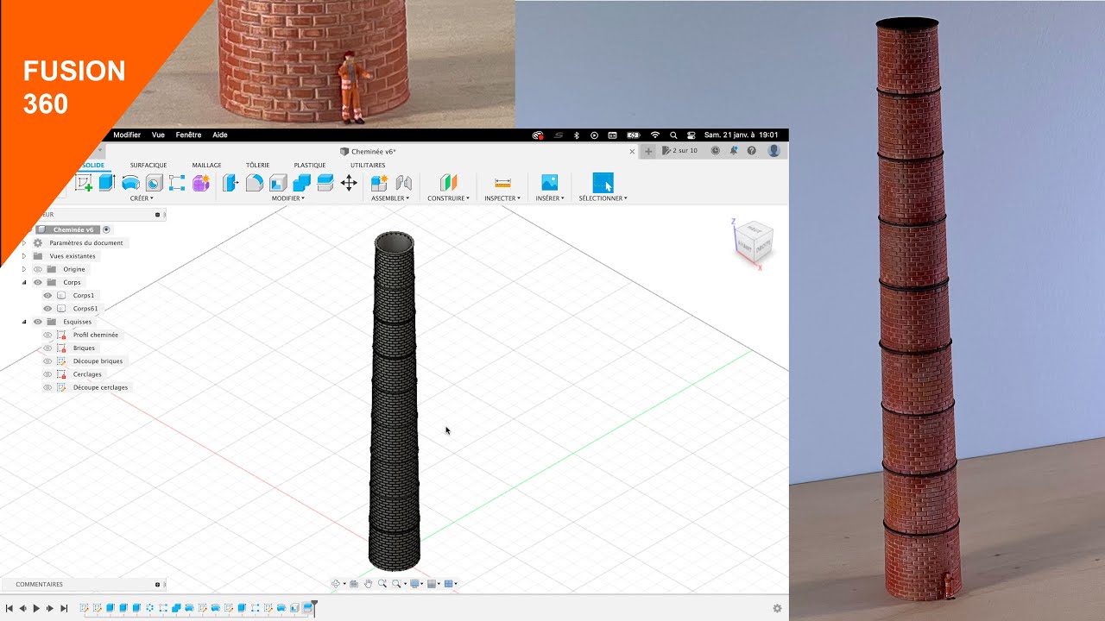This screenshot has height=621, width=1105.
Task: Open the Aide menu
Action: coord(220,135)
